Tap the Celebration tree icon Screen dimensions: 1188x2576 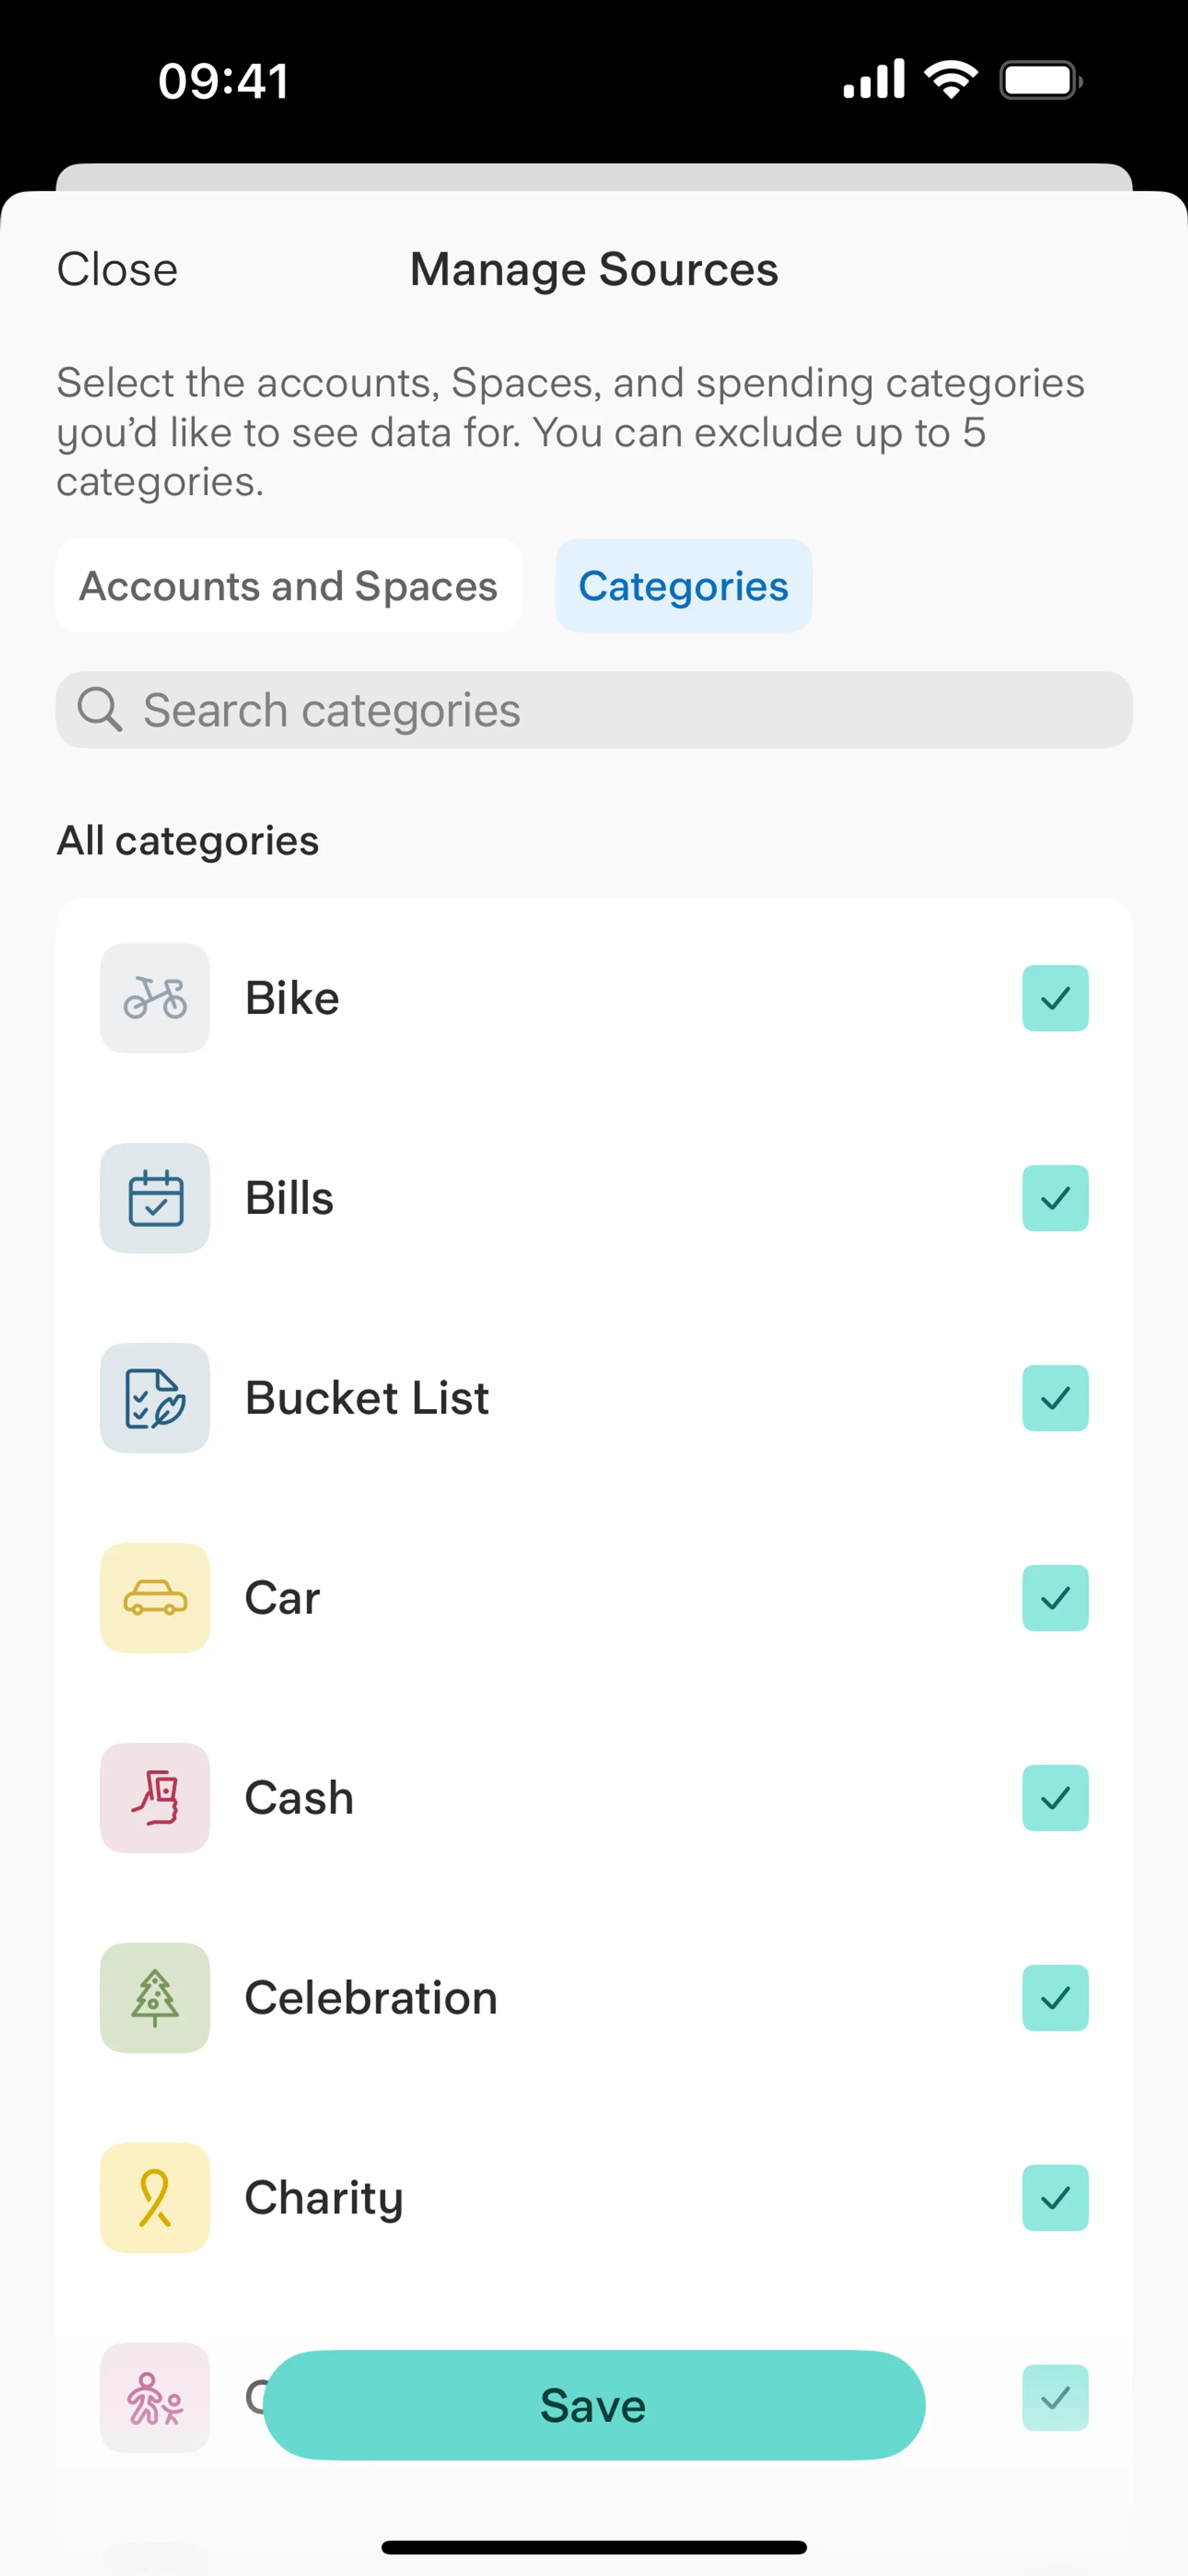pyautogui.click(x=155, y=1998)
